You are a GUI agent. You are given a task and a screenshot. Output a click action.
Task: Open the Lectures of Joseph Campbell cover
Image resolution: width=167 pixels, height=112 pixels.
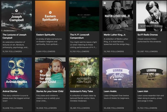[16, 16]
